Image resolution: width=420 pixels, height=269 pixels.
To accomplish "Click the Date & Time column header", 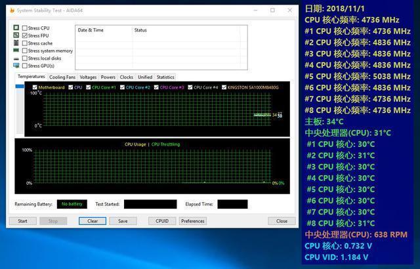I will [x=104, y=30].
